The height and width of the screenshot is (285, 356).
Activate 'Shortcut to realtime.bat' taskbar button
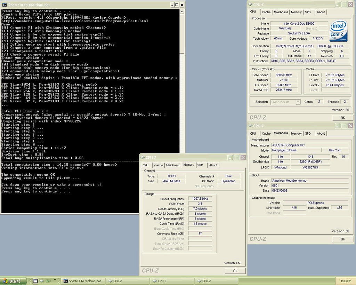pos(82,281)
